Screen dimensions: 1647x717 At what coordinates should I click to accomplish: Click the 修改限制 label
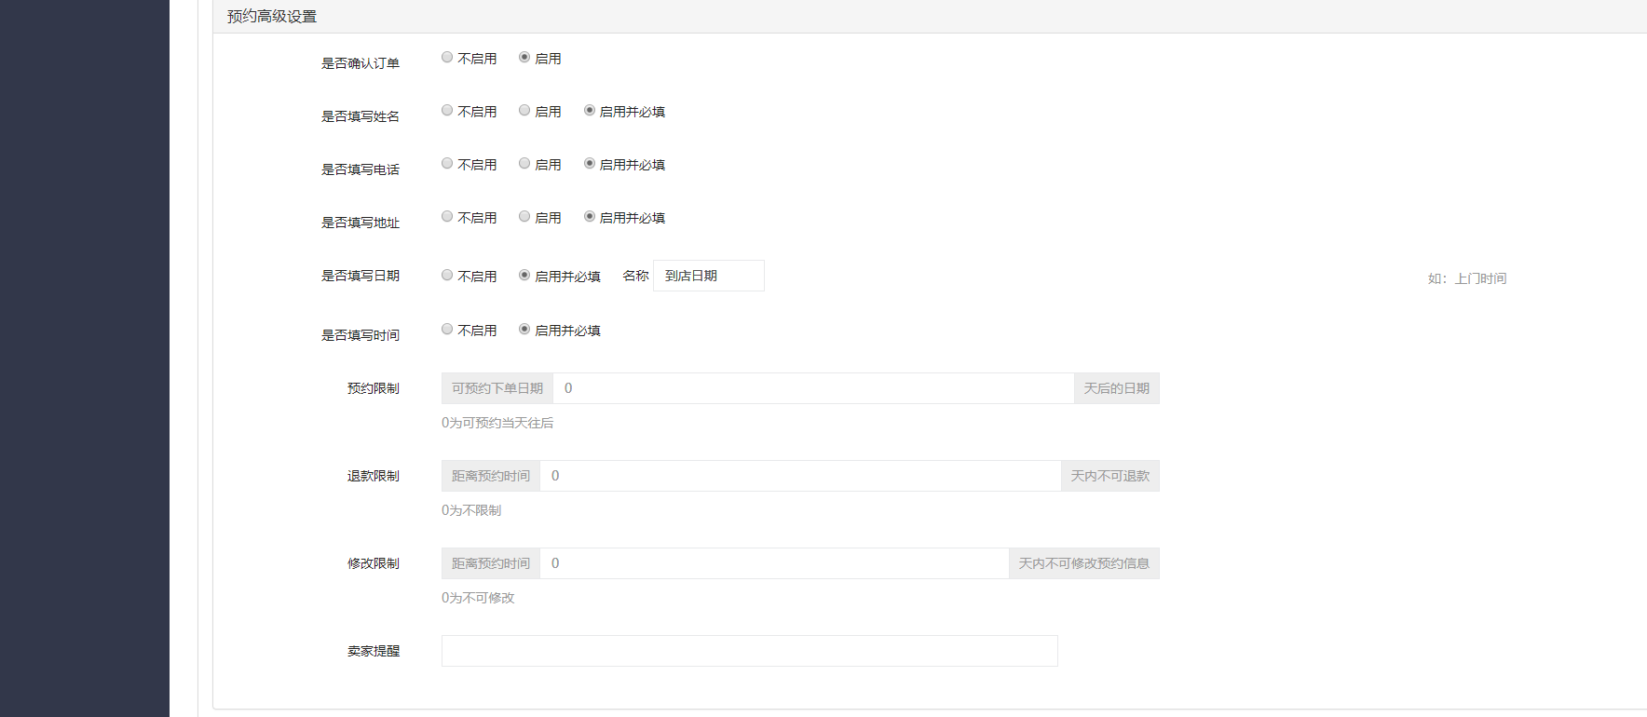click(374, 563)
